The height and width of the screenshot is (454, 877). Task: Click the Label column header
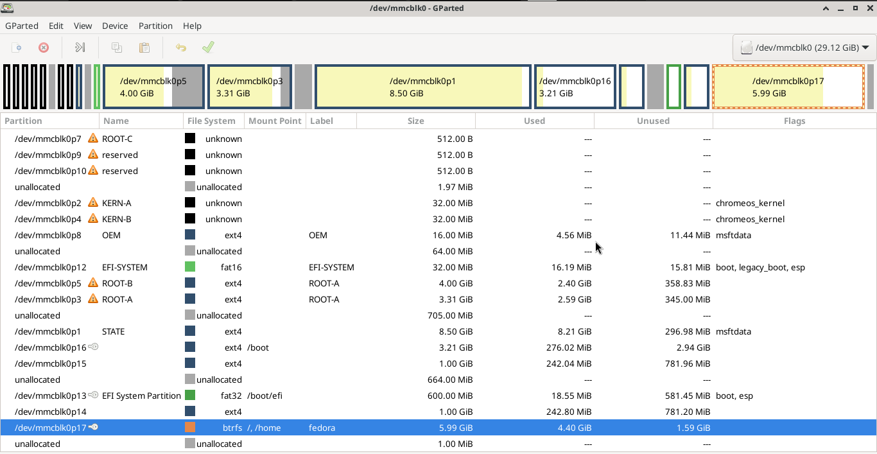331,121
